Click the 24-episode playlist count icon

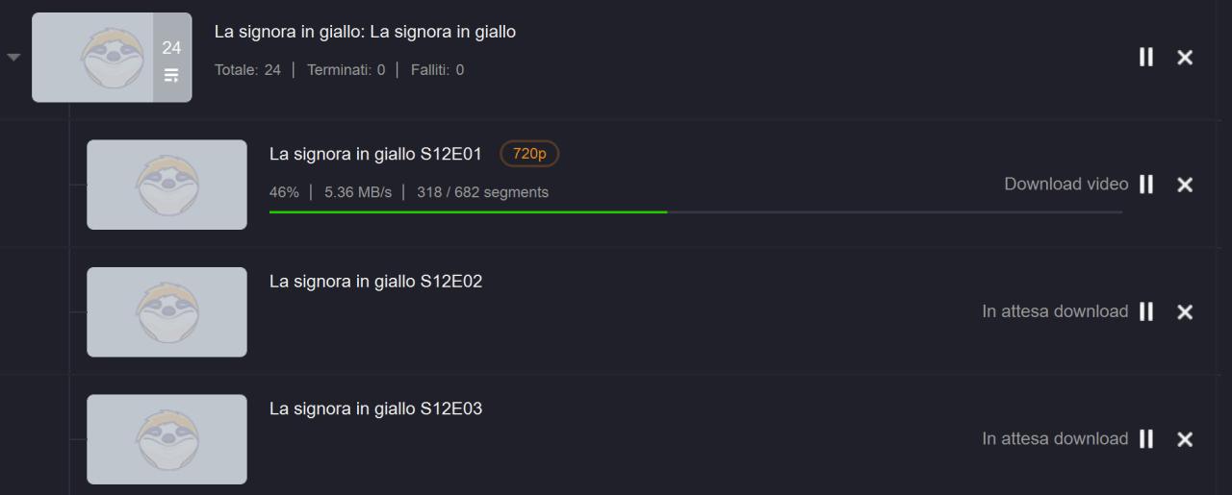click(171, 60)
